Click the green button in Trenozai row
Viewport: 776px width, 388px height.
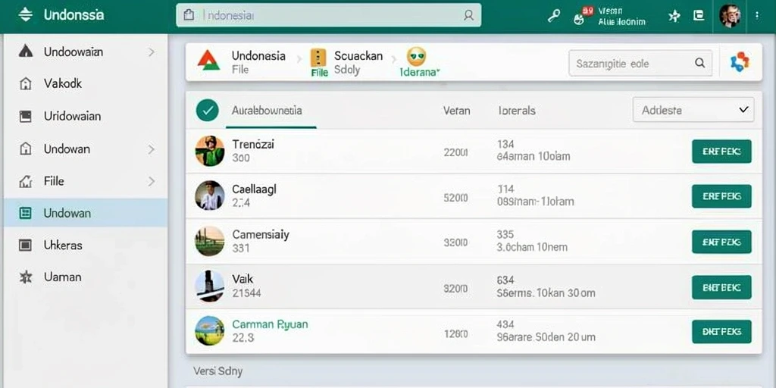coord(721,152)
